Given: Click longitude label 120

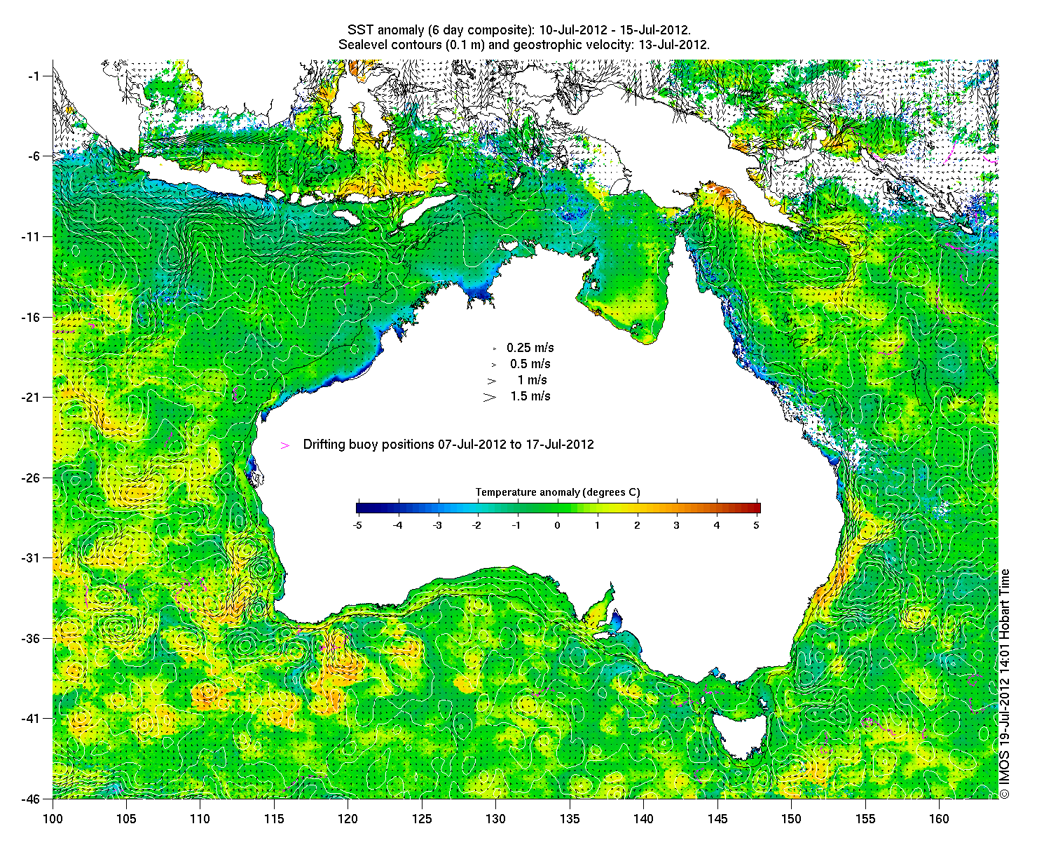Looking at the screenshot, I should click(x=348, y=819).
